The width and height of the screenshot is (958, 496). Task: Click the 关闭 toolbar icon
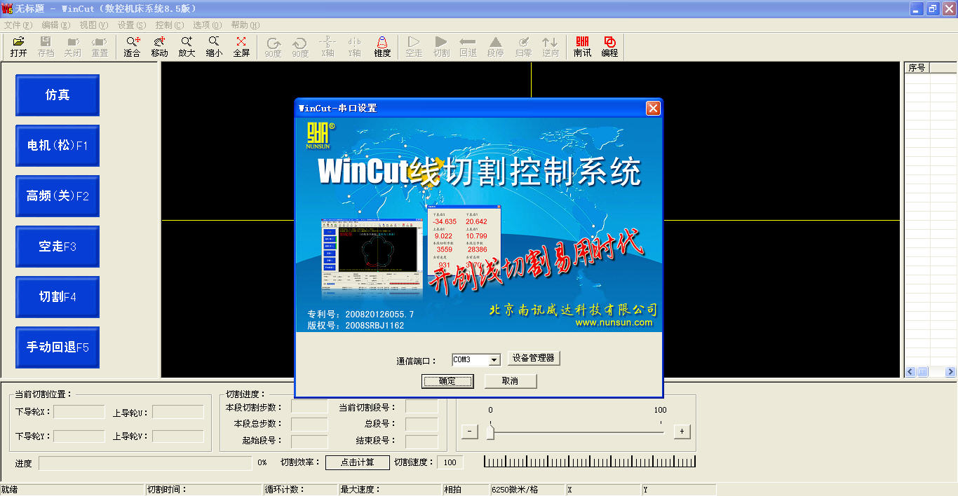[72, 47]
